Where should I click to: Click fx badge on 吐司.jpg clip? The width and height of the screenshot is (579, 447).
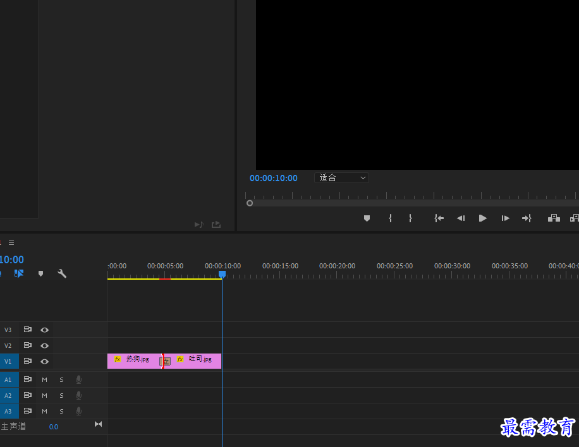(180, 359)
